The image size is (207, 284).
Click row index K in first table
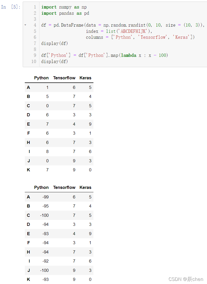(28, 170)
